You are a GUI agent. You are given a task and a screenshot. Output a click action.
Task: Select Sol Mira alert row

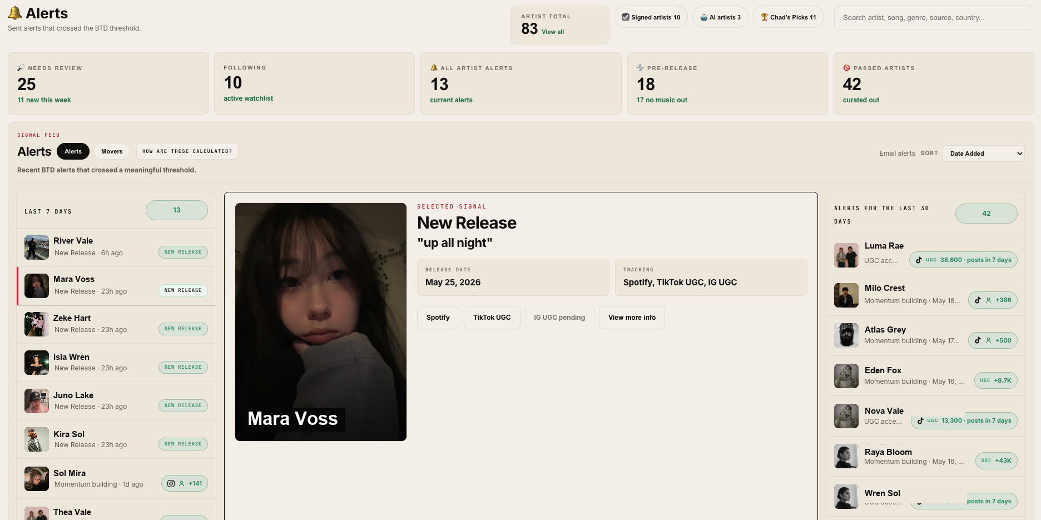(x=116, y=478)
